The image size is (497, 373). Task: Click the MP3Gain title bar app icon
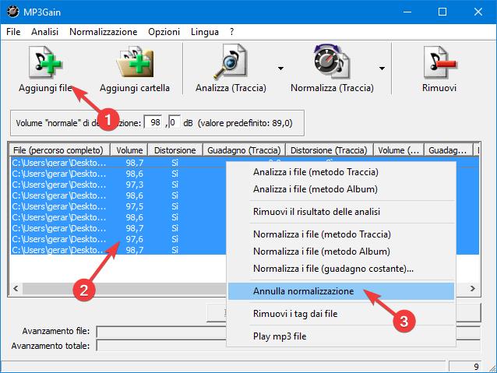pos(12,12)
